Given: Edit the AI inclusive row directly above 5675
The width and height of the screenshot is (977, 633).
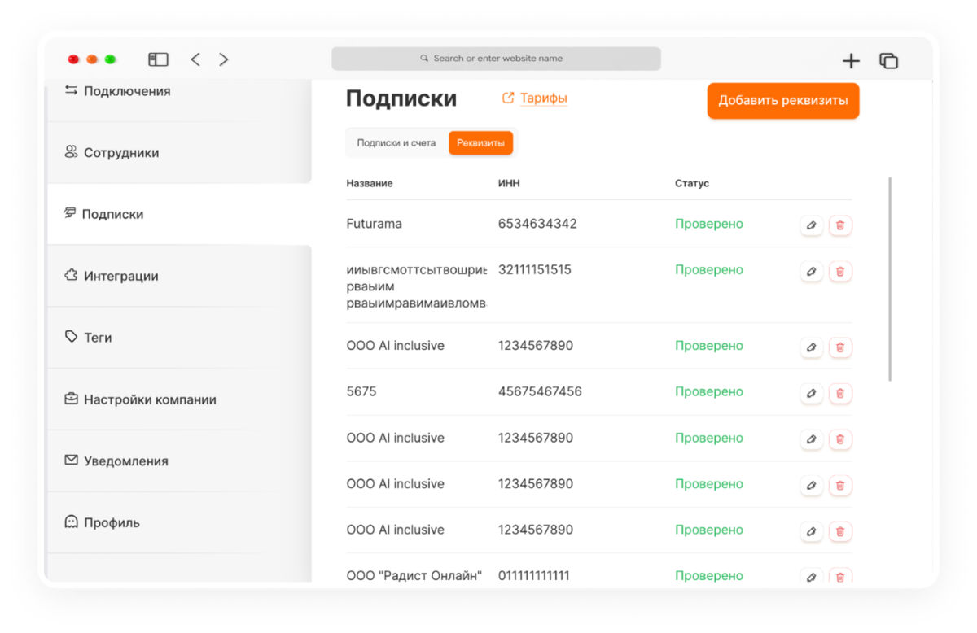Looking at the screenshot, I should (811, 347).
